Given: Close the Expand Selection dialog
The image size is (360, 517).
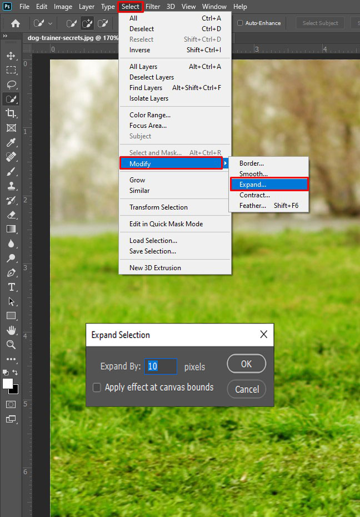Looking at the screenshot, I should [x=263, y=335].
